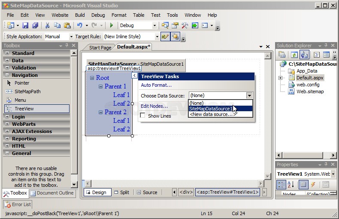Click the Events lightning bolt in Properties

click(x=313, y=185)
